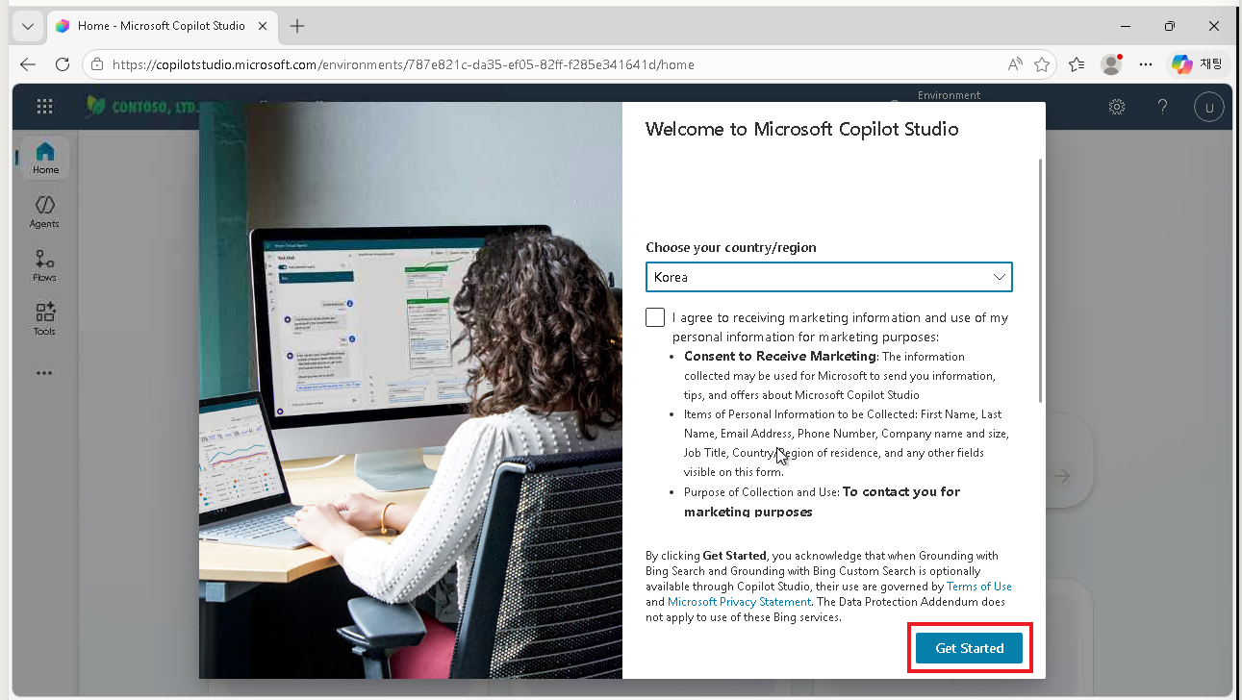Open the user account avatar 'U'

point(1209,107)
